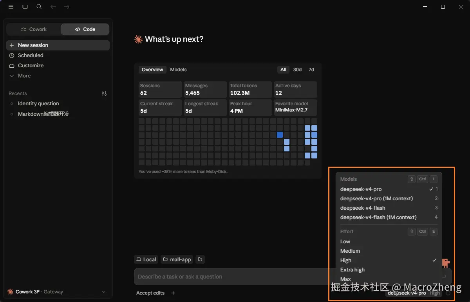470x302 pixels.
Task: Open the Scheduled section
Action: (x=58, y=56)
